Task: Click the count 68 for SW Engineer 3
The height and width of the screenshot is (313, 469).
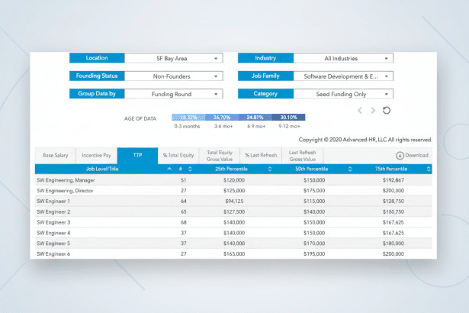Action: 183,222
